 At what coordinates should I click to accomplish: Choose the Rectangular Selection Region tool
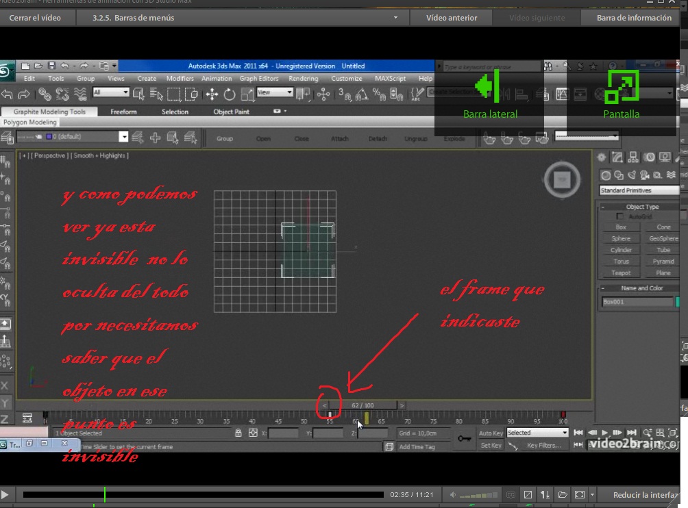[174, 94]
